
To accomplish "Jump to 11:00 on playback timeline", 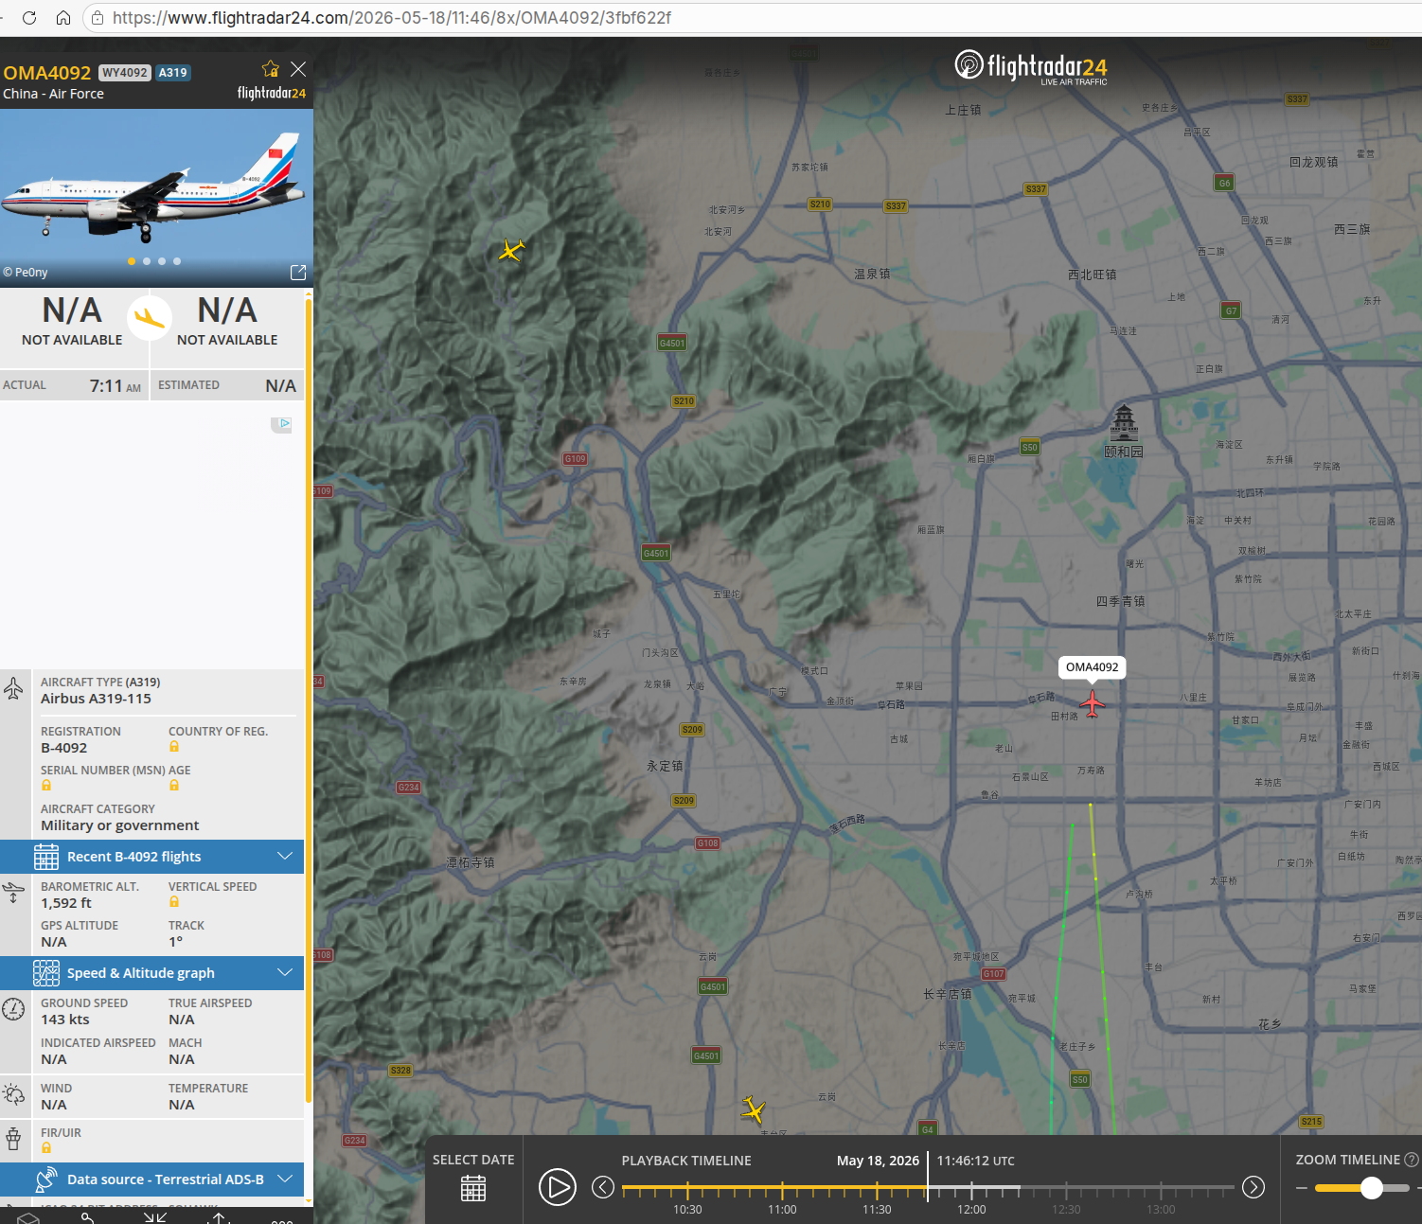I will click(x=782, y=1209).
